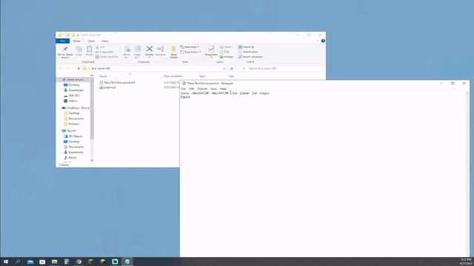Click the navigation pane scroll-down arrow

pos(92,160)
